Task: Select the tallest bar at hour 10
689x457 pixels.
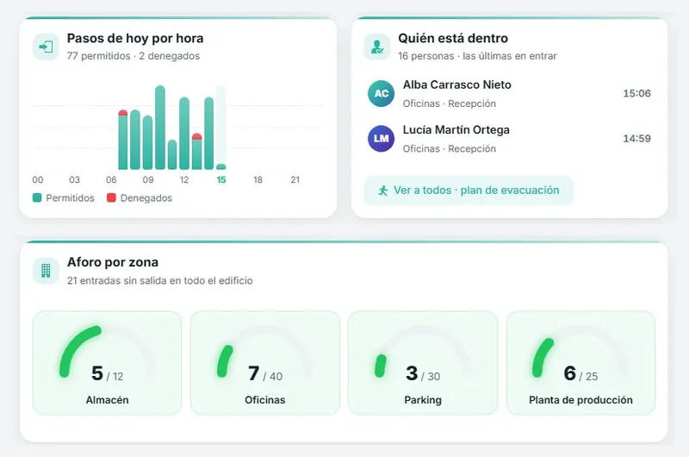Action: click(160, 128)
